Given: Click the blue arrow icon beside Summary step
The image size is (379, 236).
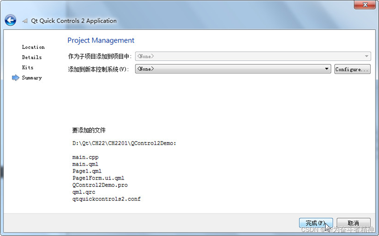Looking at the screenshot, I should pos(16,78).
